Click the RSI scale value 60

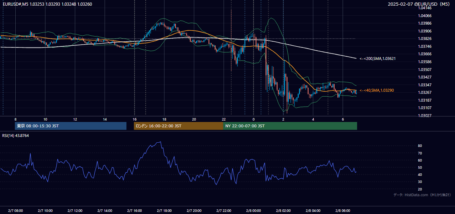[x=420, y=160]
